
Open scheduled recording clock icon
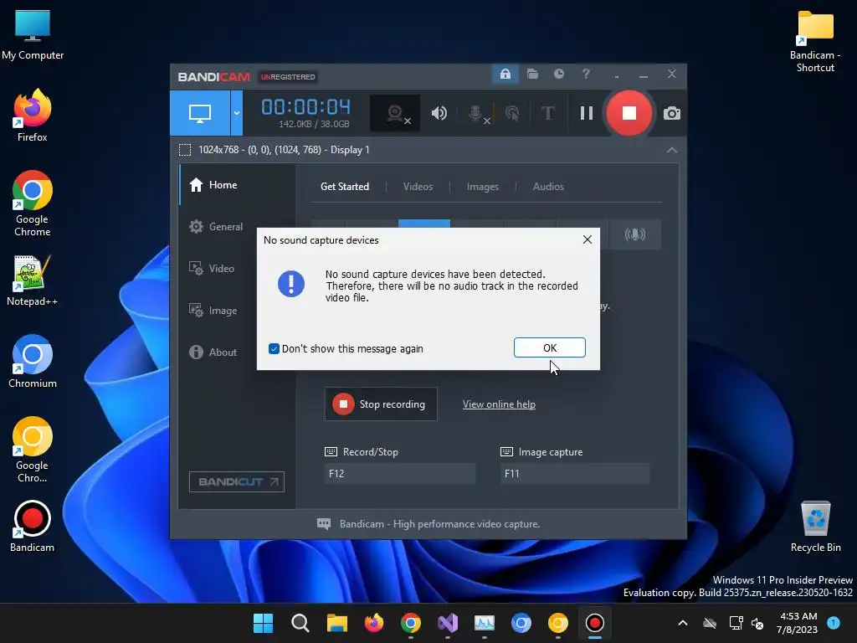(x=558, y=74)
